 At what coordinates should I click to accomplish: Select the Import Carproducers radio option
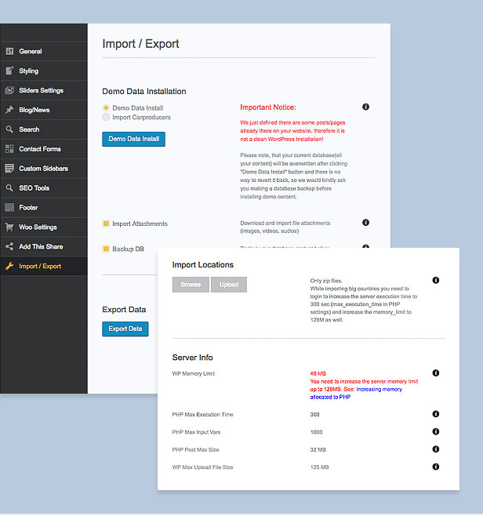pyautogui.click(x=106, y=118)
